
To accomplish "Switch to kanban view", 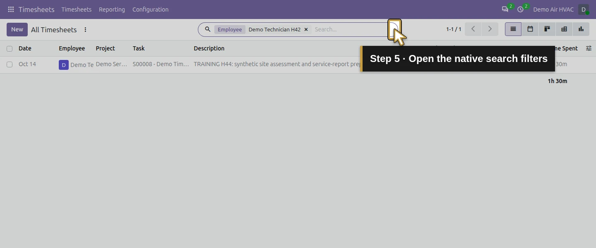I will click(547, 29).
